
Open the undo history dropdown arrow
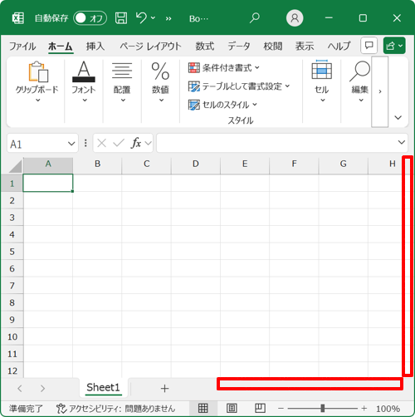click(x=153, y=18)
